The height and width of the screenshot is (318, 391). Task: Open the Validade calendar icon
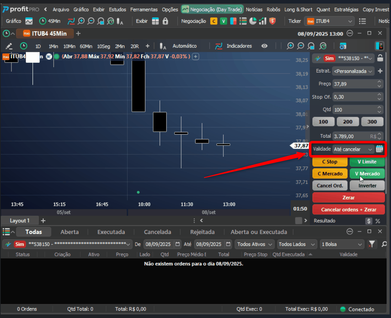point(379,149)
